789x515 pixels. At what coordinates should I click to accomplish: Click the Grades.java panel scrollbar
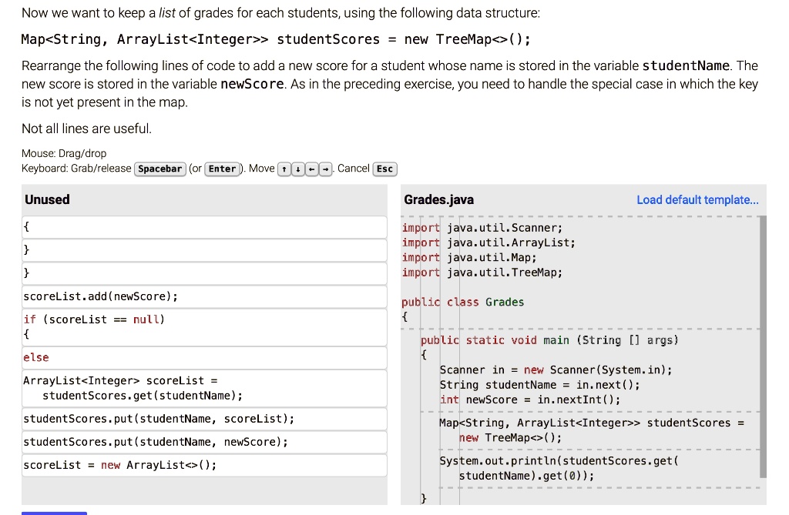pos(763,346)
